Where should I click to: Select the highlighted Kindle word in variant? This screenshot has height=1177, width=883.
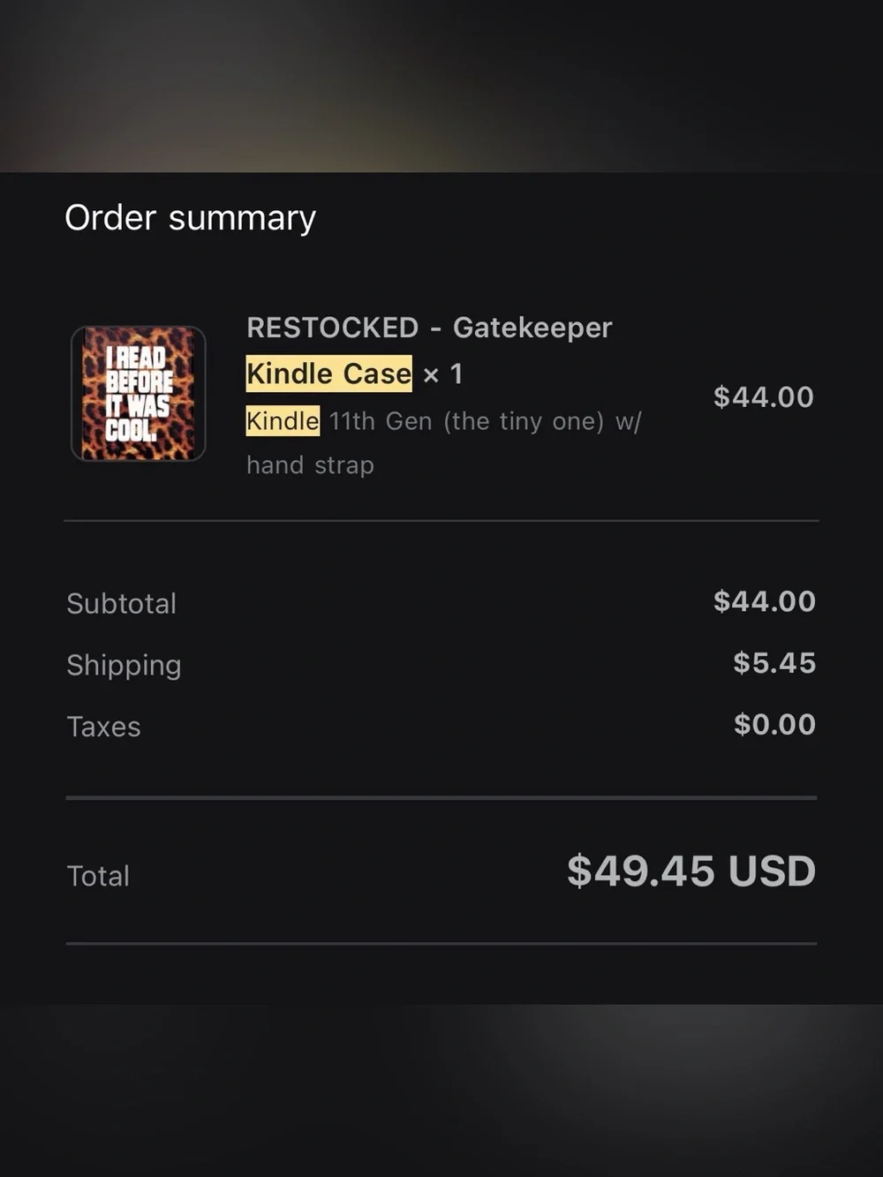point(283,420)
